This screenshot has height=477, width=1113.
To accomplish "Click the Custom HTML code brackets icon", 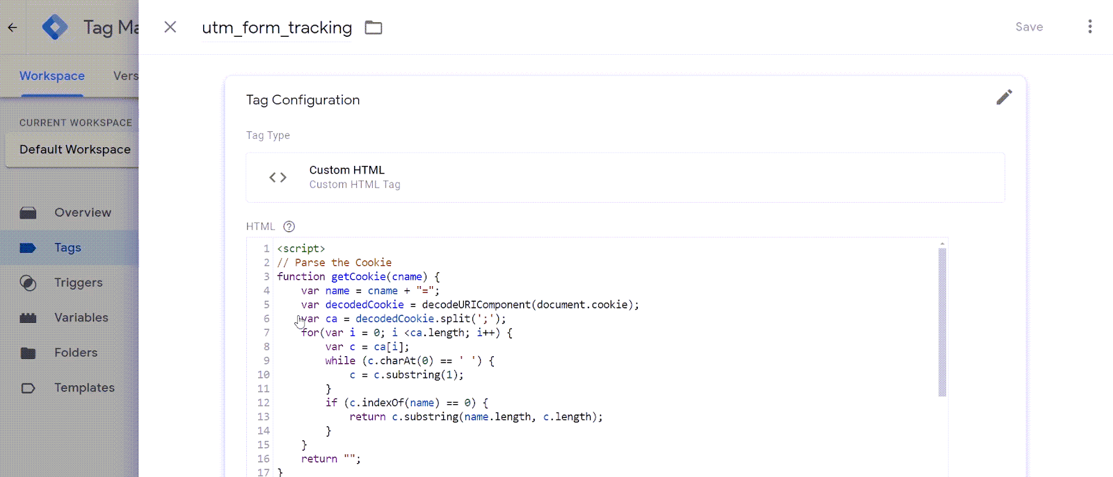I will coord(278,177).
